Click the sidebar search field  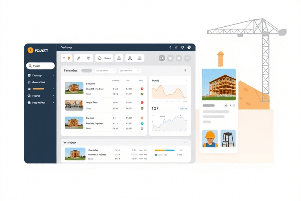(40, 66)
